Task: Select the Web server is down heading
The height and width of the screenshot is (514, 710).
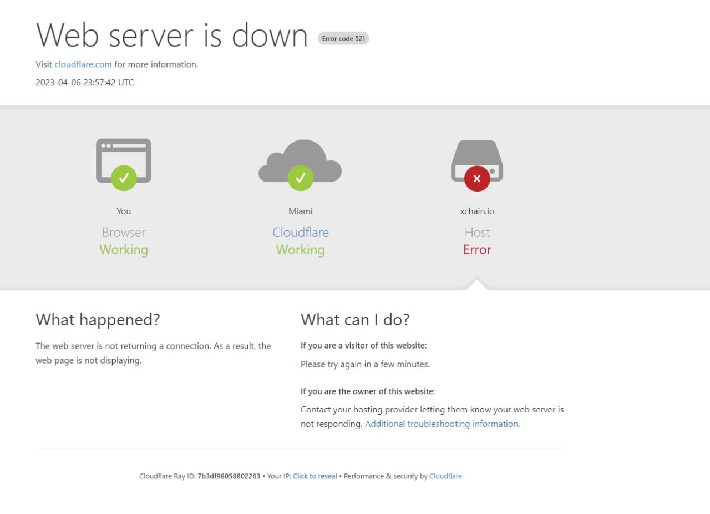Action: coord(172,35)
